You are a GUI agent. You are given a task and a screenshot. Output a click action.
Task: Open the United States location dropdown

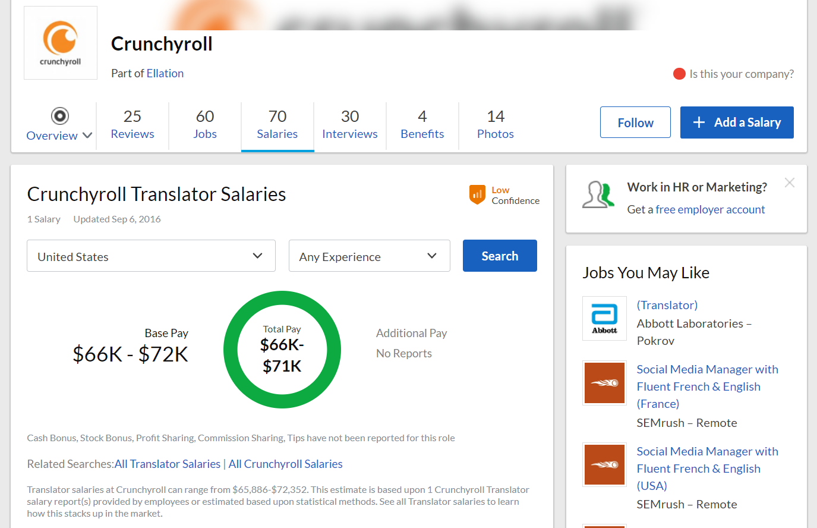(x=151, y=256)
